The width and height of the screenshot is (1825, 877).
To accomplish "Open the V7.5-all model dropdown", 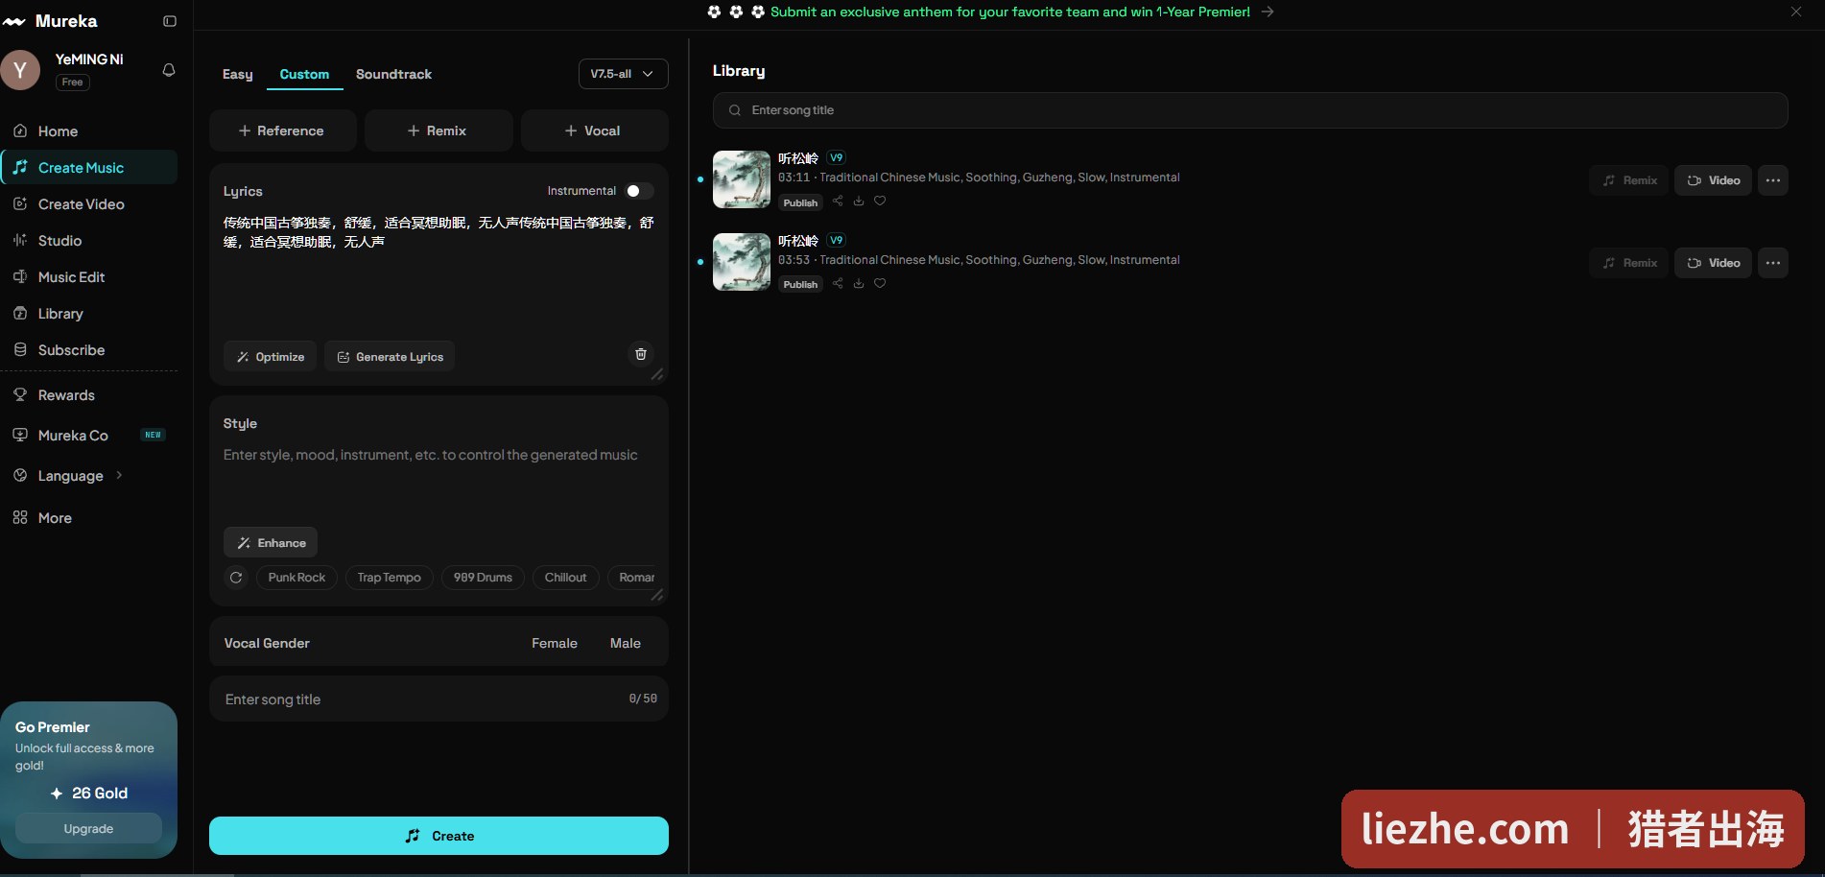I will 624,74.
